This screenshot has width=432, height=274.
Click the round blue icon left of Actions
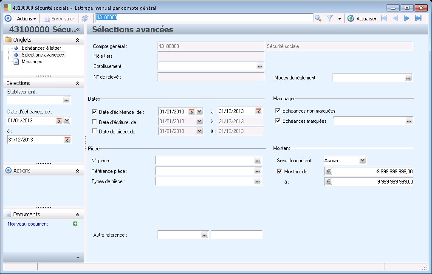pyautogui.click(x=8, y=18)
